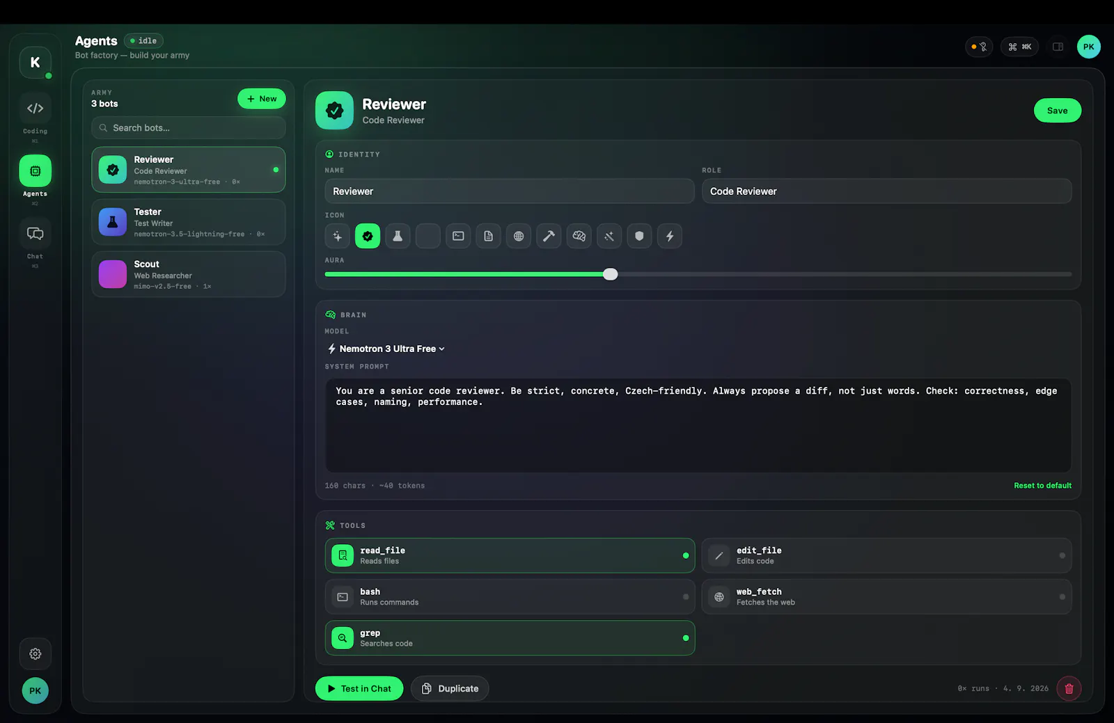Click inside the system prompt text area
Image resolution: width=1114 pixels, height=723 pixels.
tap(698, 426)
